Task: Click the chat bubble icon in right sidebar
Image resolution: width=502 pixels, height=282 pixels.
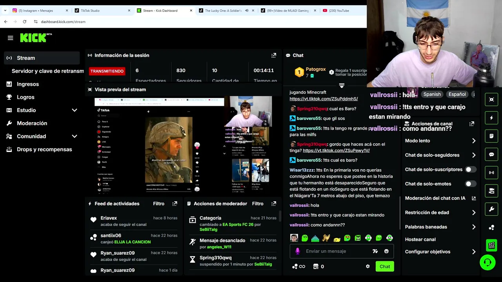Action: click(491, 154)
